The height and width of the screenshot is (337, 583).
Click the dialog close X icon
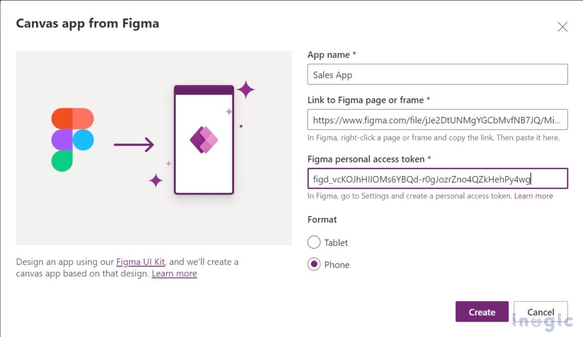(x=563, y=26)
